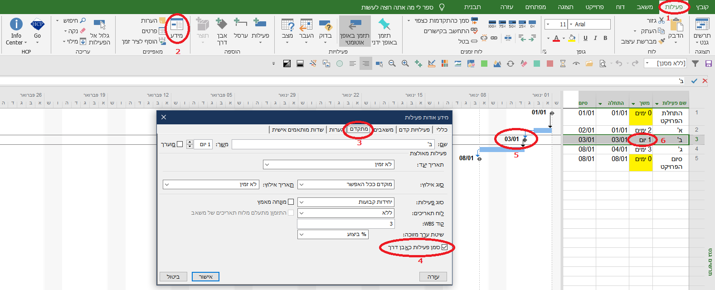
Task: Click the Help (עזרה) dialog button
Action: coord(433,277)
